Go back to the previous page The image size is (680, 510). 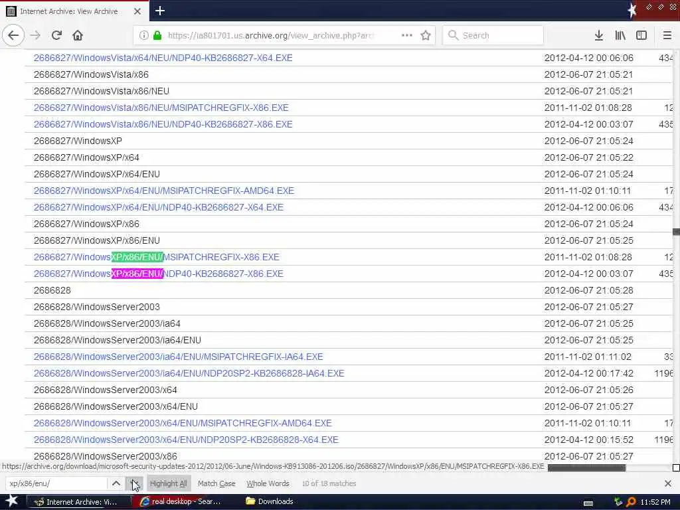coord(13,35)
